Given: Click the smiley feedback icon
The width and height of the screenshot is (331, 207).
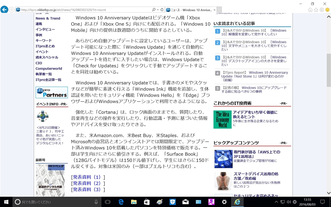Looking at the screenshot, I should (x=327, y=10).
